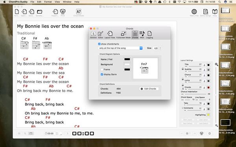Toggle the Comments checkmark in Layout Settings

point(183,108)
